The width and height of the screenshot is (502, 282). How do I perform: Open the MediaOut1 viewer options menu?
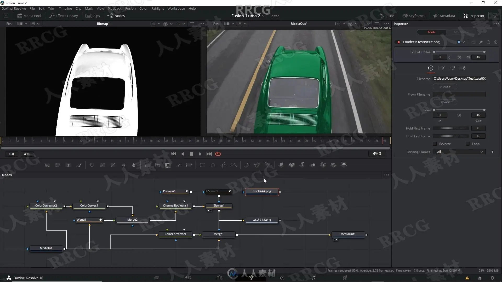[x=387, y=24]
